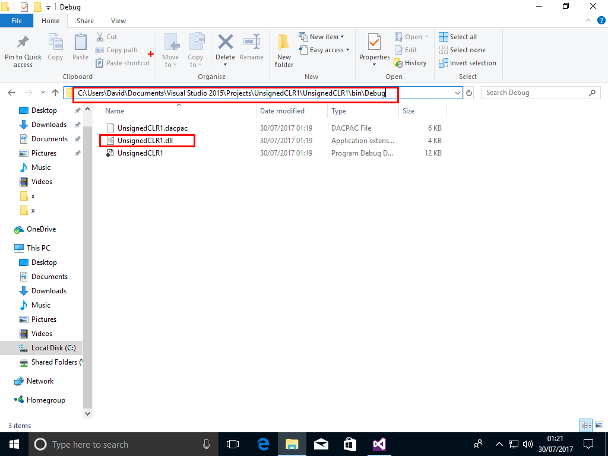Select Local Disk (C:) in navigation pane
Screen dimensions: 608x456
[x=53, y=348]
